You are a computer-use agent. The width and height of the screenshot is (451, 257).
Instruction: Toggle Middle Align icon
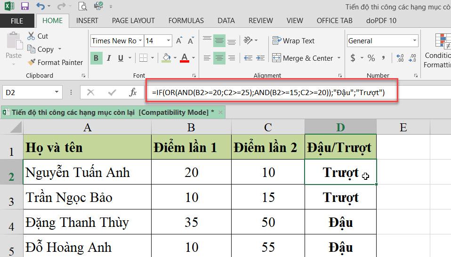click(219, 40)
